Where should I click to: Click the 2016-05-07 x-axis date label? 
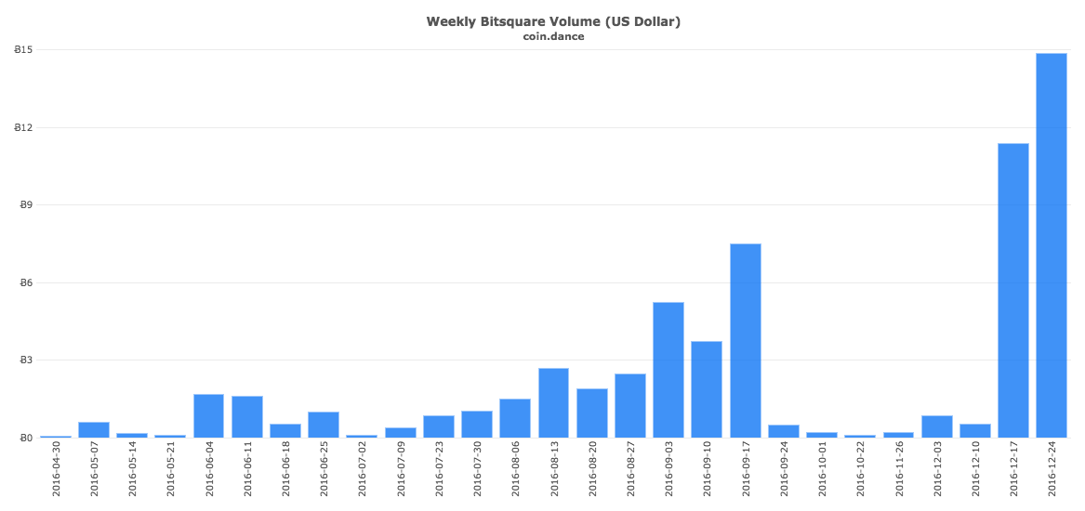coord(94,470)
